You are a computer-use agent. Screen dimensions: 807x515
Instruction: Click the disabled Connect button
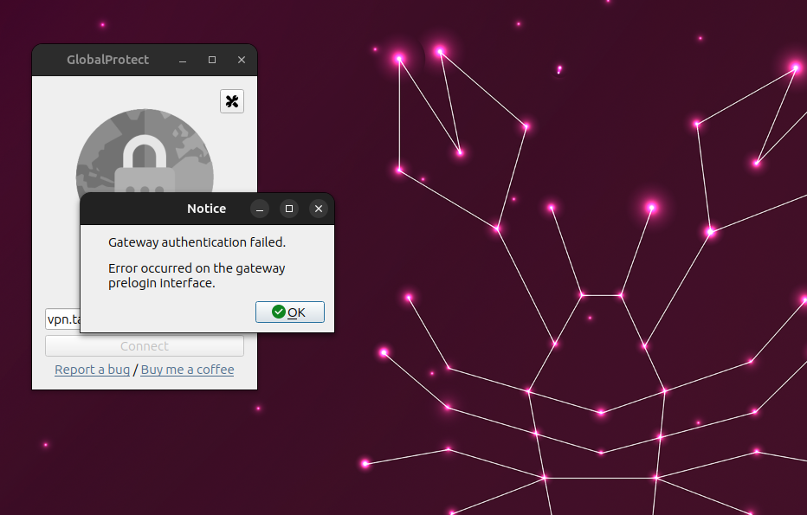pyautogui.click(x=144, y=345)
